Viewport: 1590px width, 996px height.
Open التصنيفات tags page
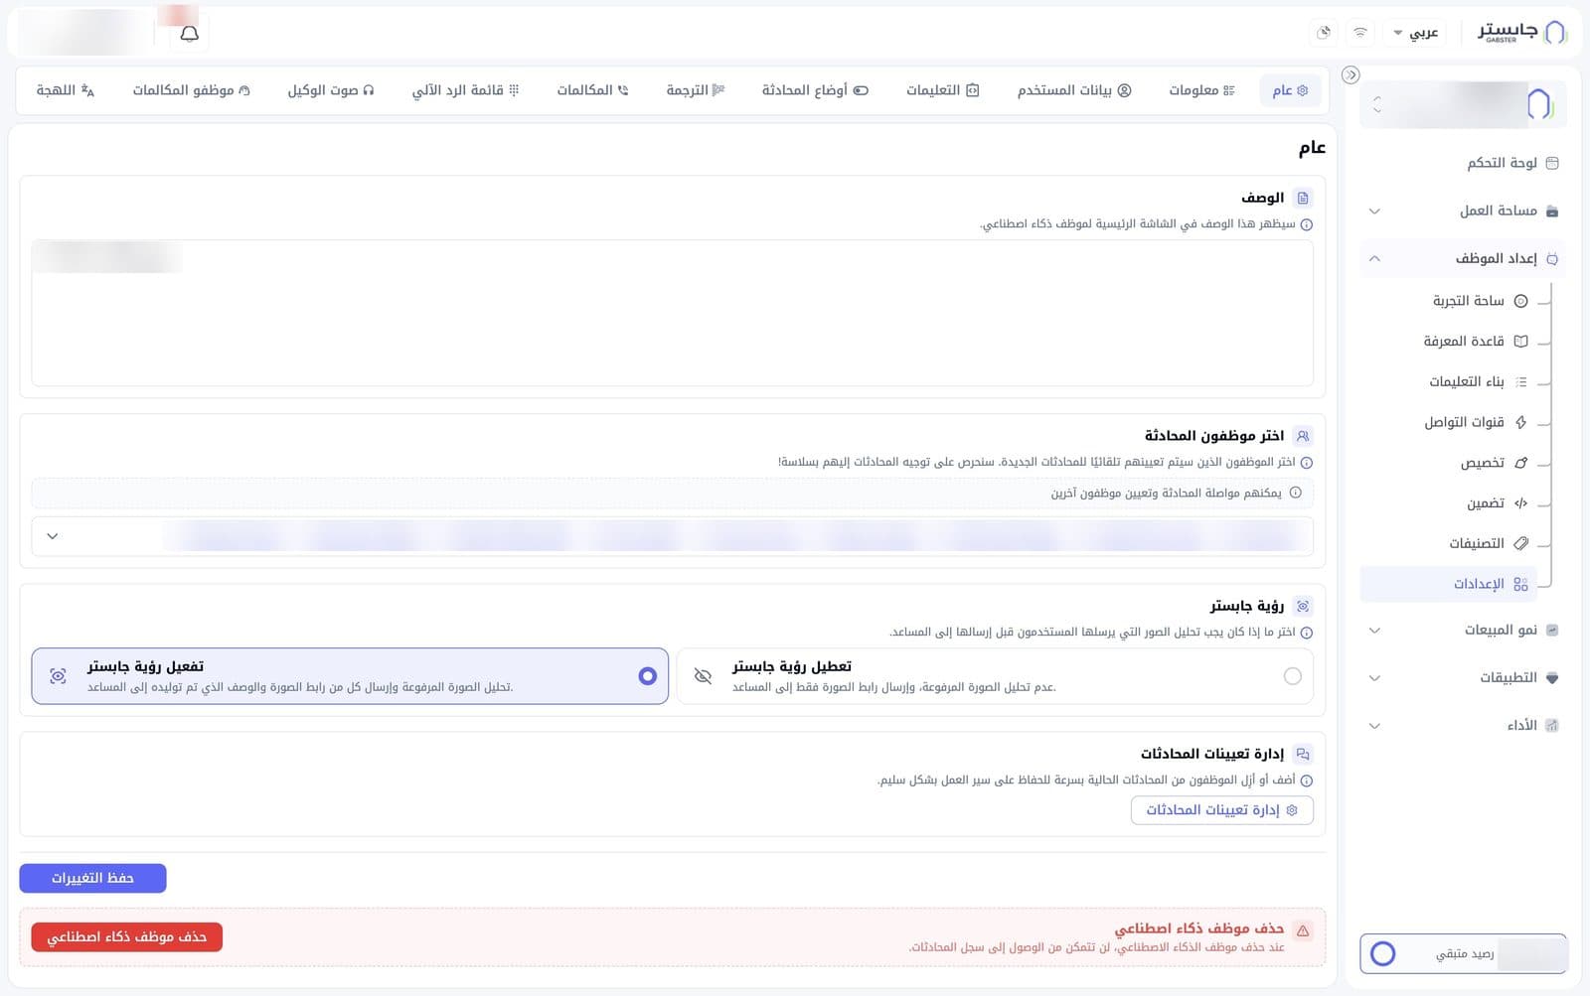[x=1488, y=543]
